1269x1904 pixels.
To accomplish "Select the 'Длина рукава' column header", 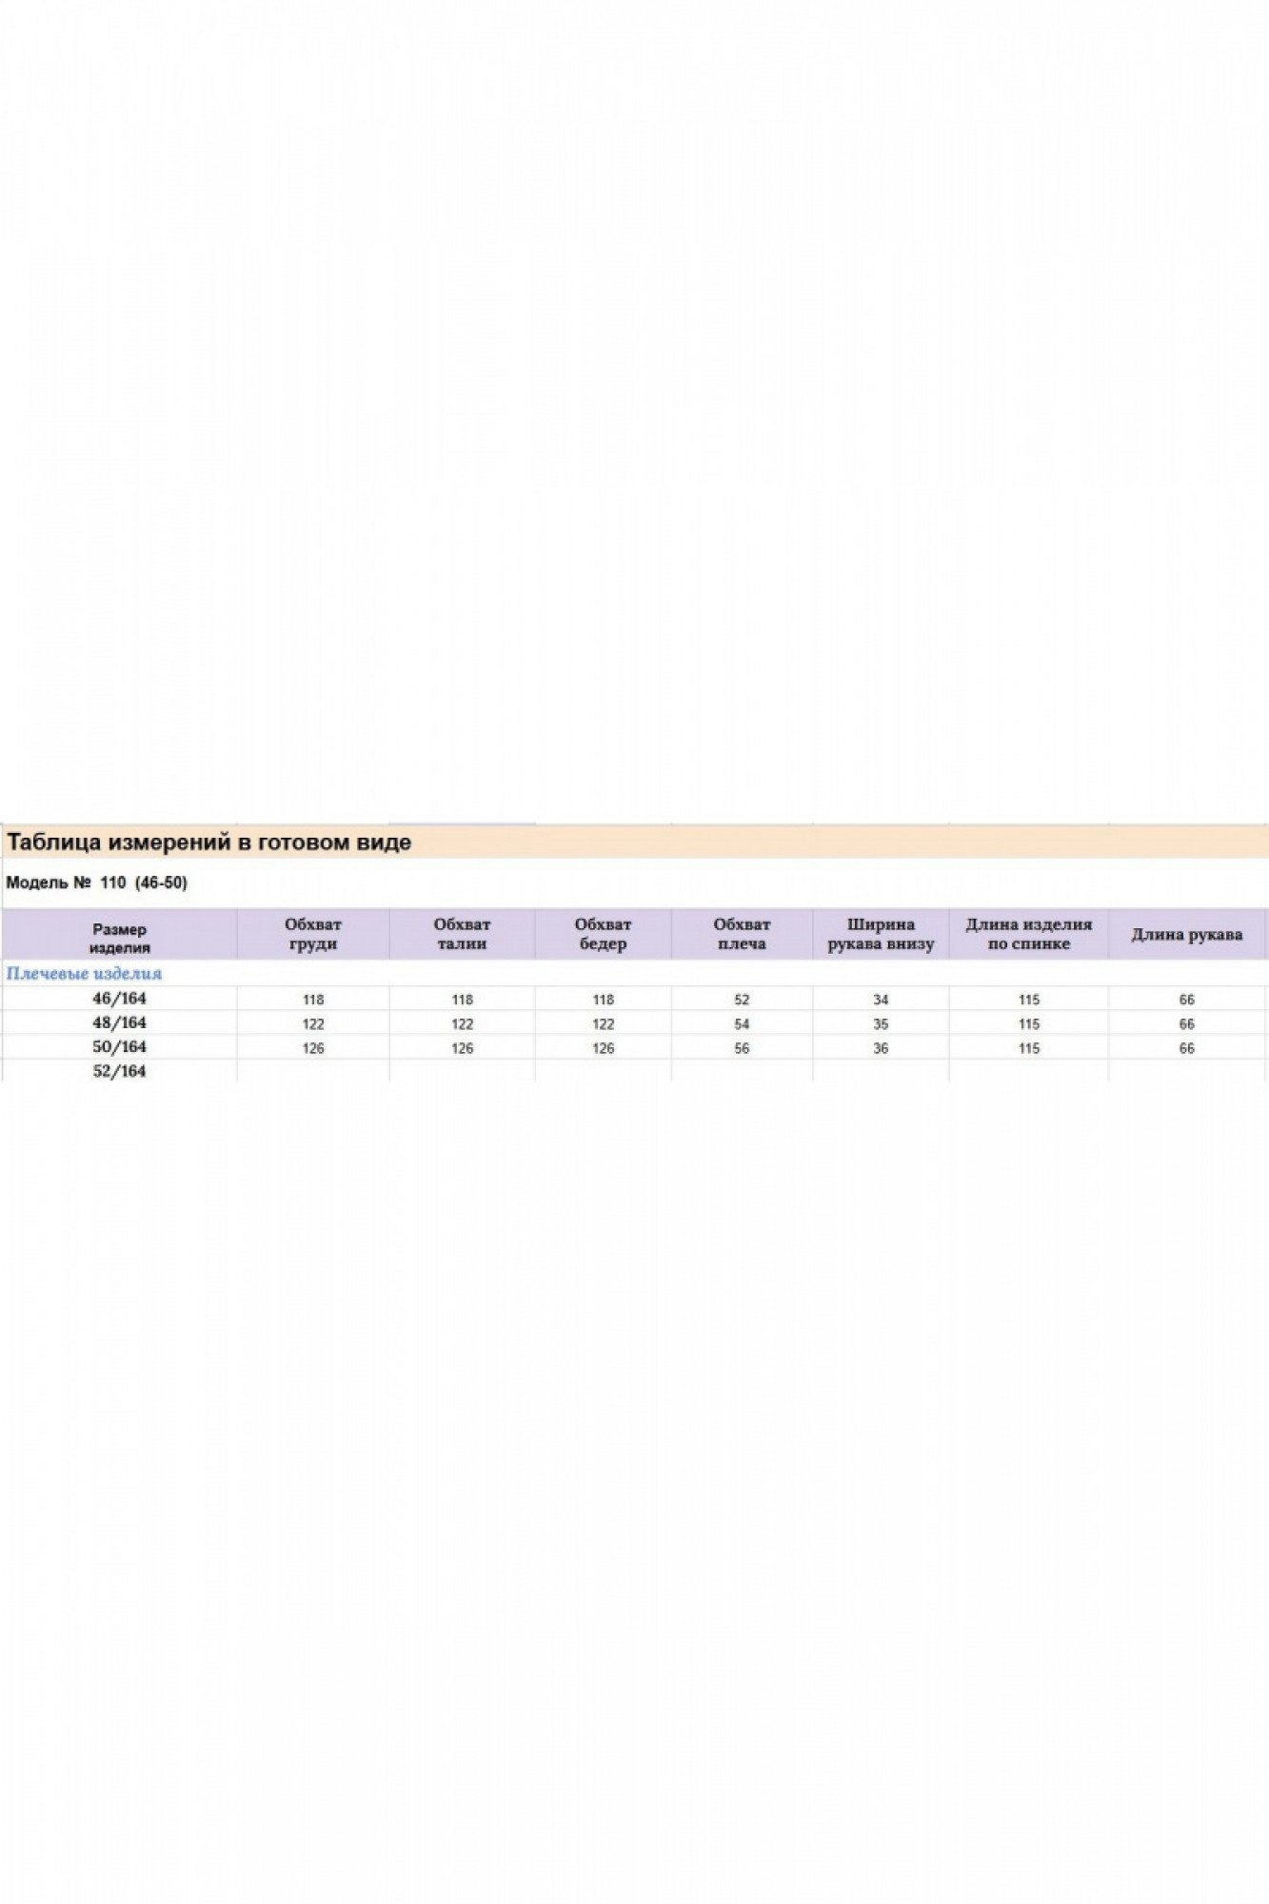I will pyautogui.click(x=1187, y=935).
